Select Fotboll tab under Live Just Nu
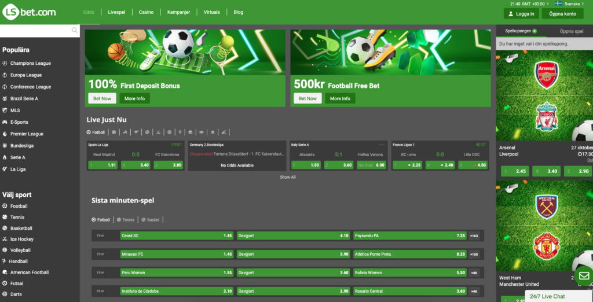This screenshot has width=593, height=302. [x=96, y=132]
